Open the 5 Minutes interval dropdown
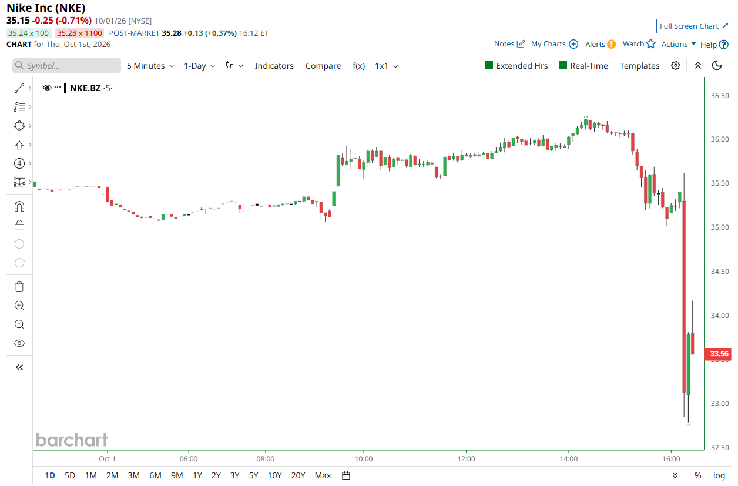The width and height of the screenshot is (738, 486). pyautogui.click(x=150, y=66)
